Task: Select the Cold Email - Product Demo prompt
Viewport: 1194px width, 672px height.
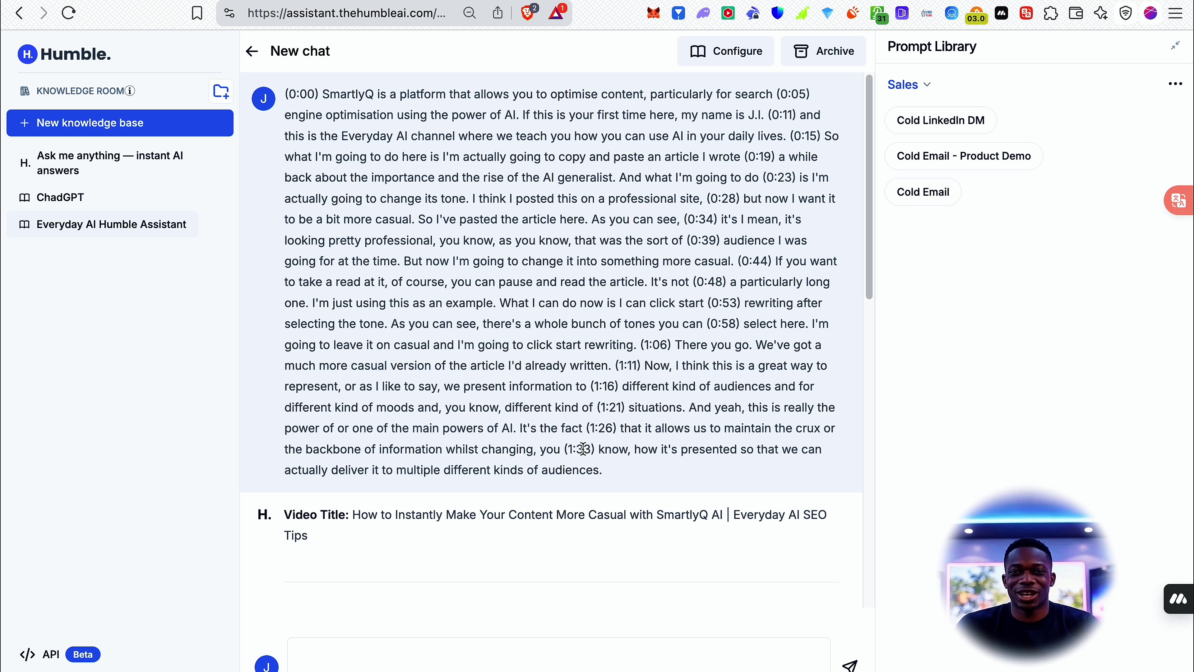Action: pos(964,156)
